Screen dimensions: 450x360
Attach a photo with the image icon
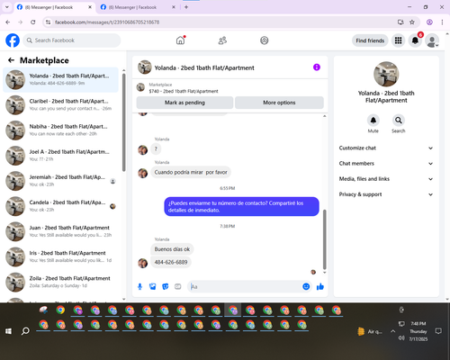tap(153, 287)
